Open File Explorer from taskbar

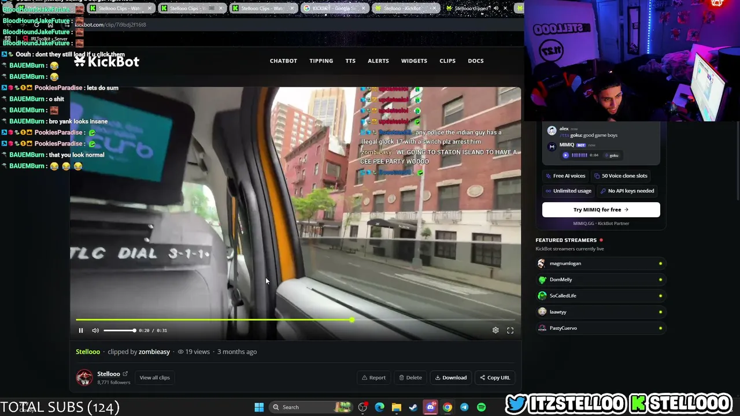tap(397, 407)
